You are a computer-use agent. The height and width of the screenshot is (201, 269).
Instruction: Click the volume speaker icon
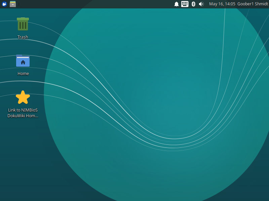pos(201,4)
